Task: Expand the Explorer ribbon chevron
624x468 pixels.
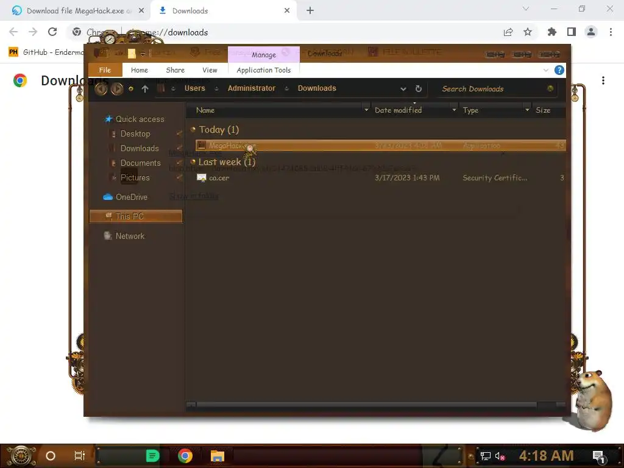Action: (x=545, y=70)
